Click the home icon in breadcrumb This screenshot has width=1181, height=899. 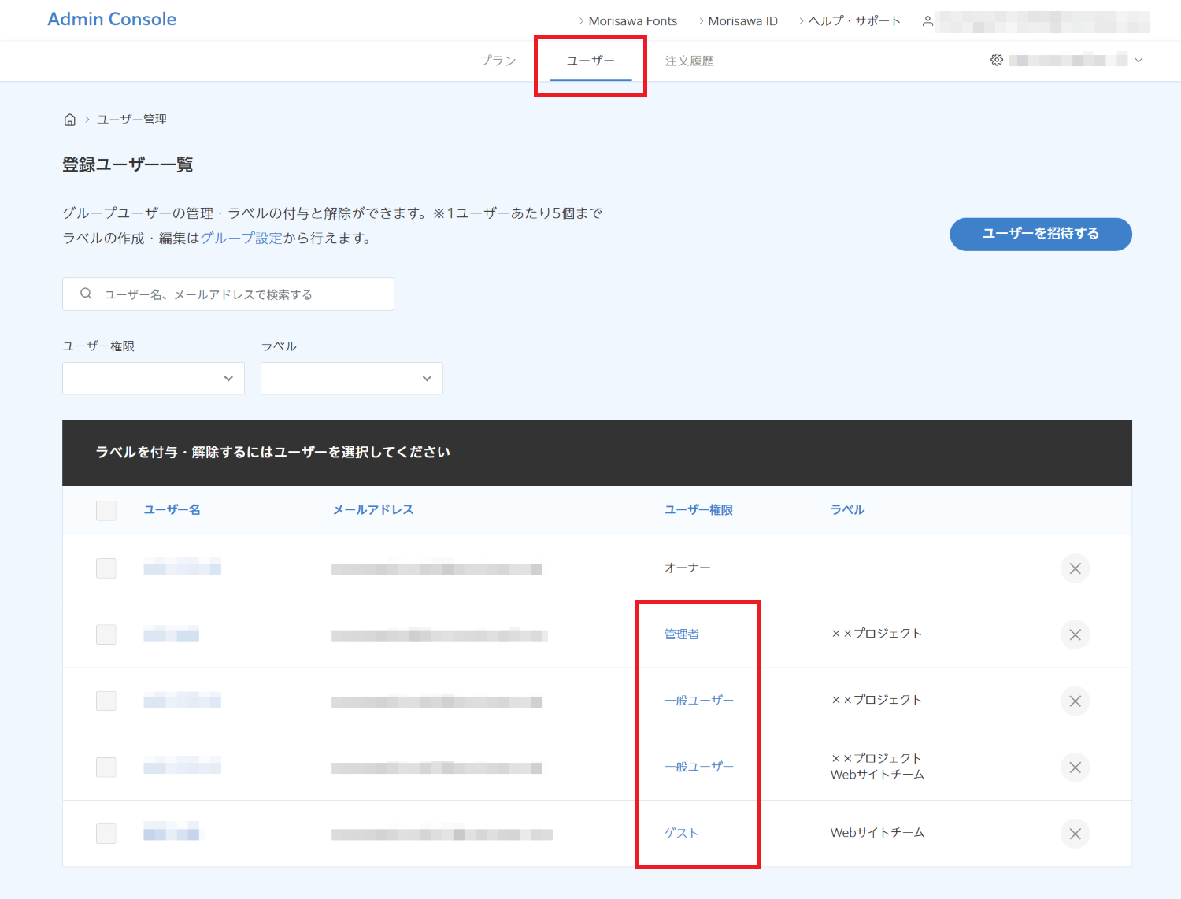[x=69, y=120]
